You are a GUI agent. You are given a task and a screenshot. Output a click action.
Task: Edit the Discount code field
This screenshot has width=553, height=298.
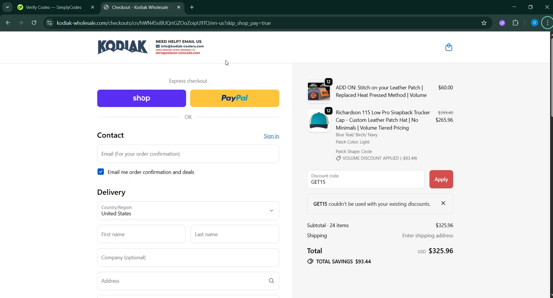[366, 179]
